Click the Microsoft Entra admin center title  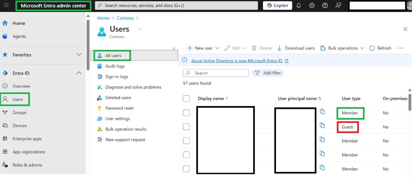click(54, 6)
